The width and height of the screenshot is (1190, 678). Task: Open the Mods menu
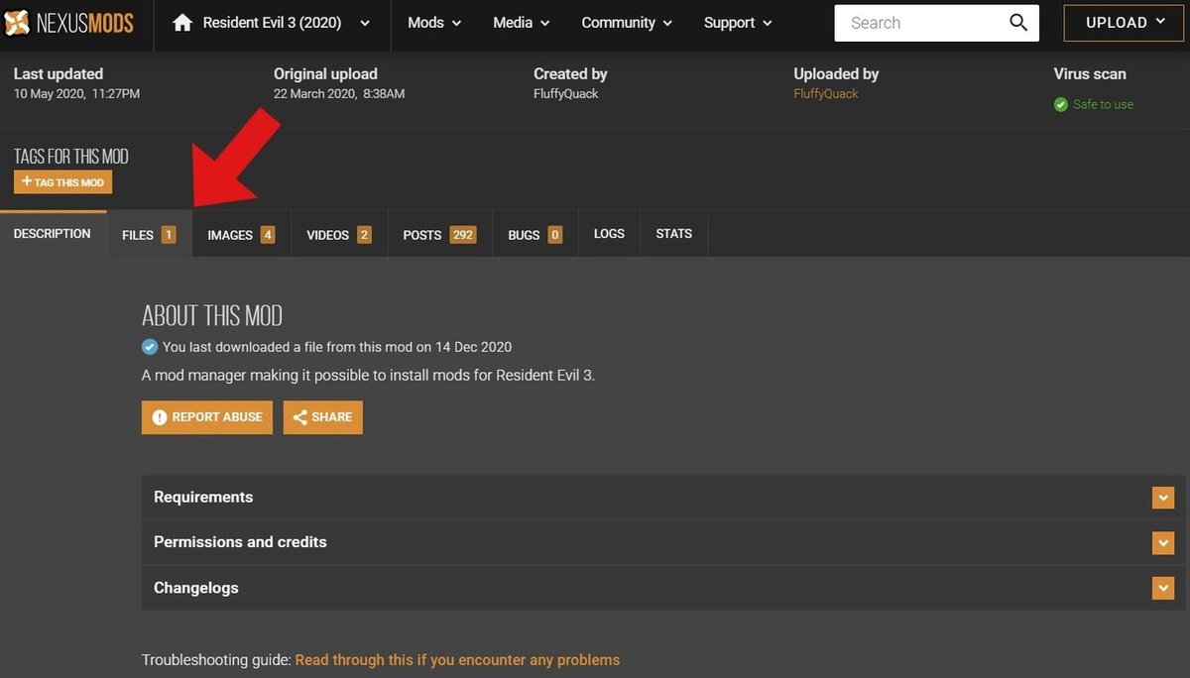coord(434,23)
